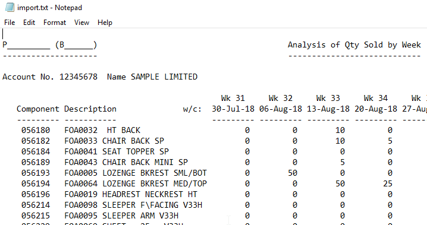Click description 'FOA0033 CHAIR BACK SP'
Viewport: 427px width, 225px height.
click(114, 141)
